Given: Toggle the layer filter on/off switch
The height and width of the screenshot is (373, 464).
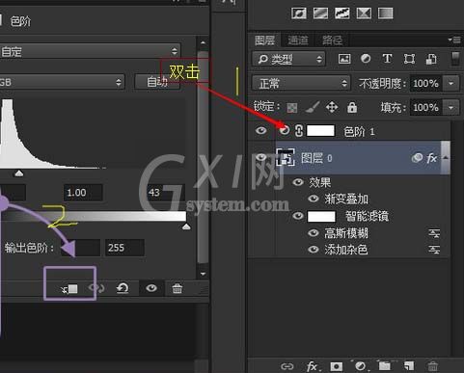Looking at the screenshot, I should tap(455, 59).
